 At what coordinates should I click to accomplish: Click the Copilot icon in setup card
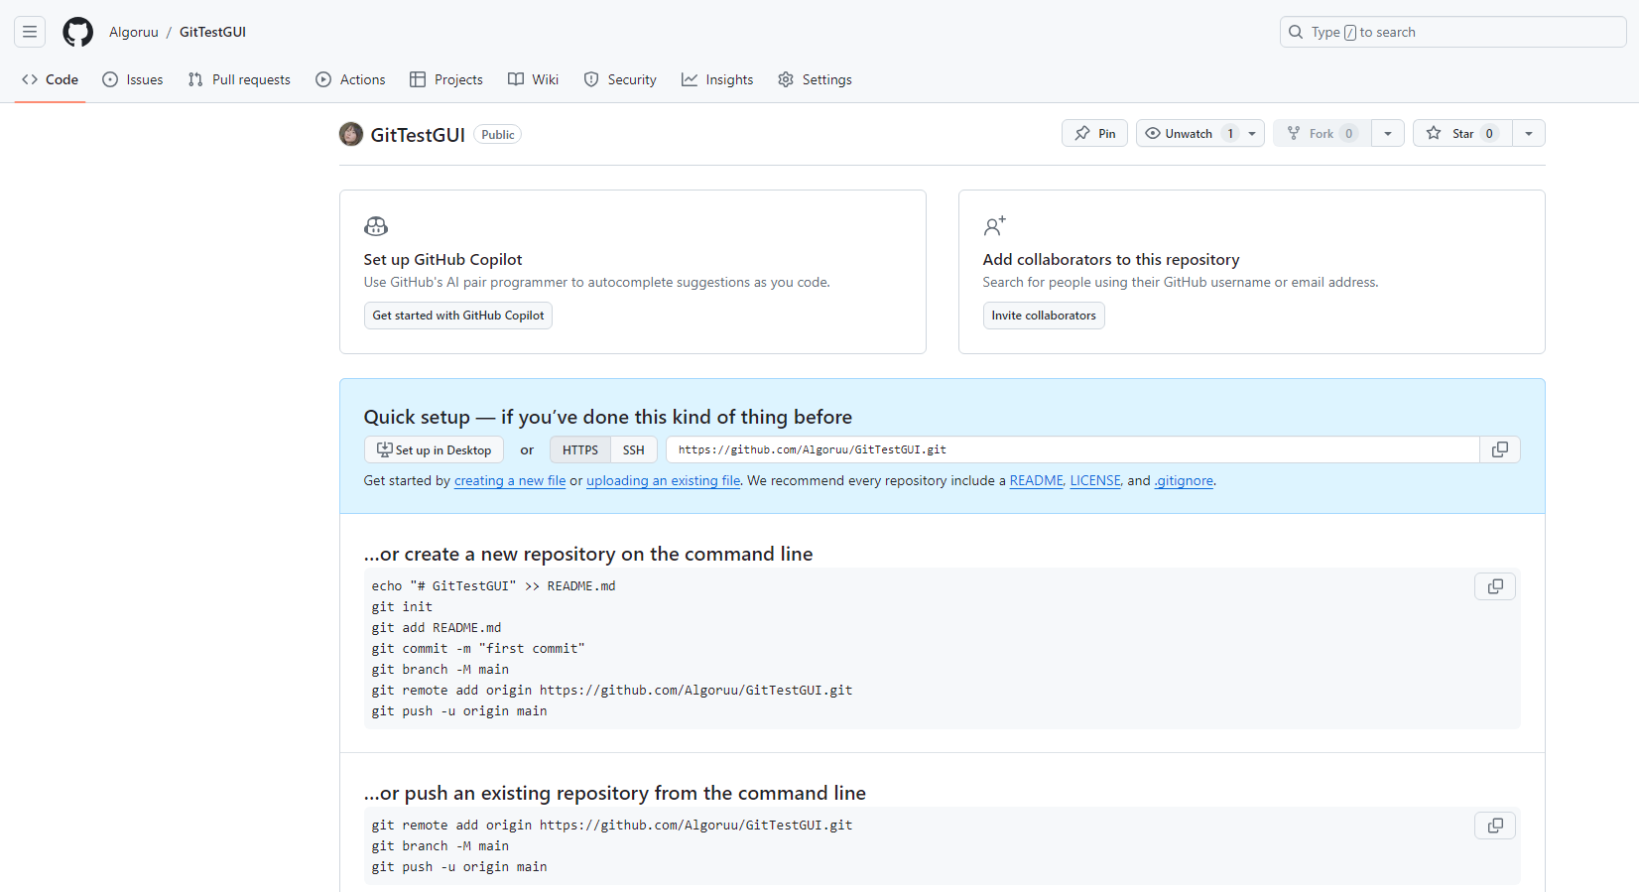376,226
